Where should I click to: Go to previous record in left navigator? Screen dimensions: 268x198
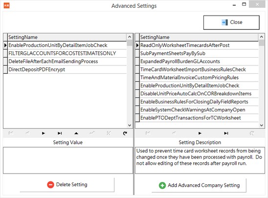pos(27,133)
